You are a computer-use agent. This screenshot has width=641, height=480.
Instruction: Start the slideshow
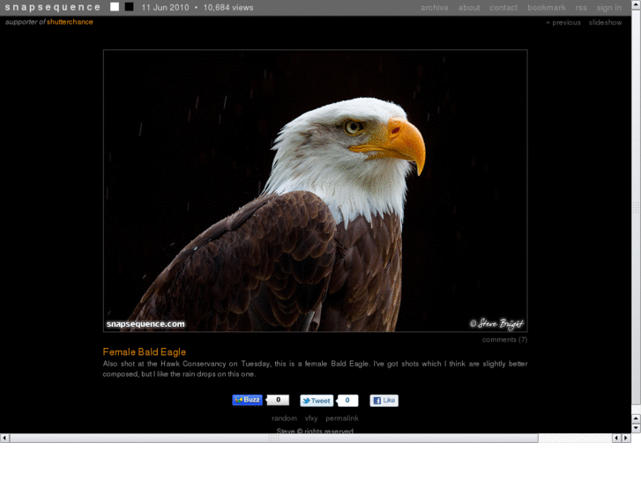605,23
